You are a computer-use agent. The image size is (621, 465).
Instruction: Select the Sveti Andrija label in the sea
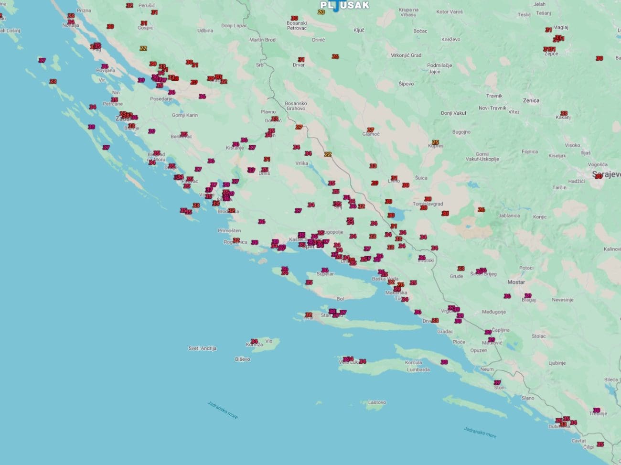click(203, 348)
